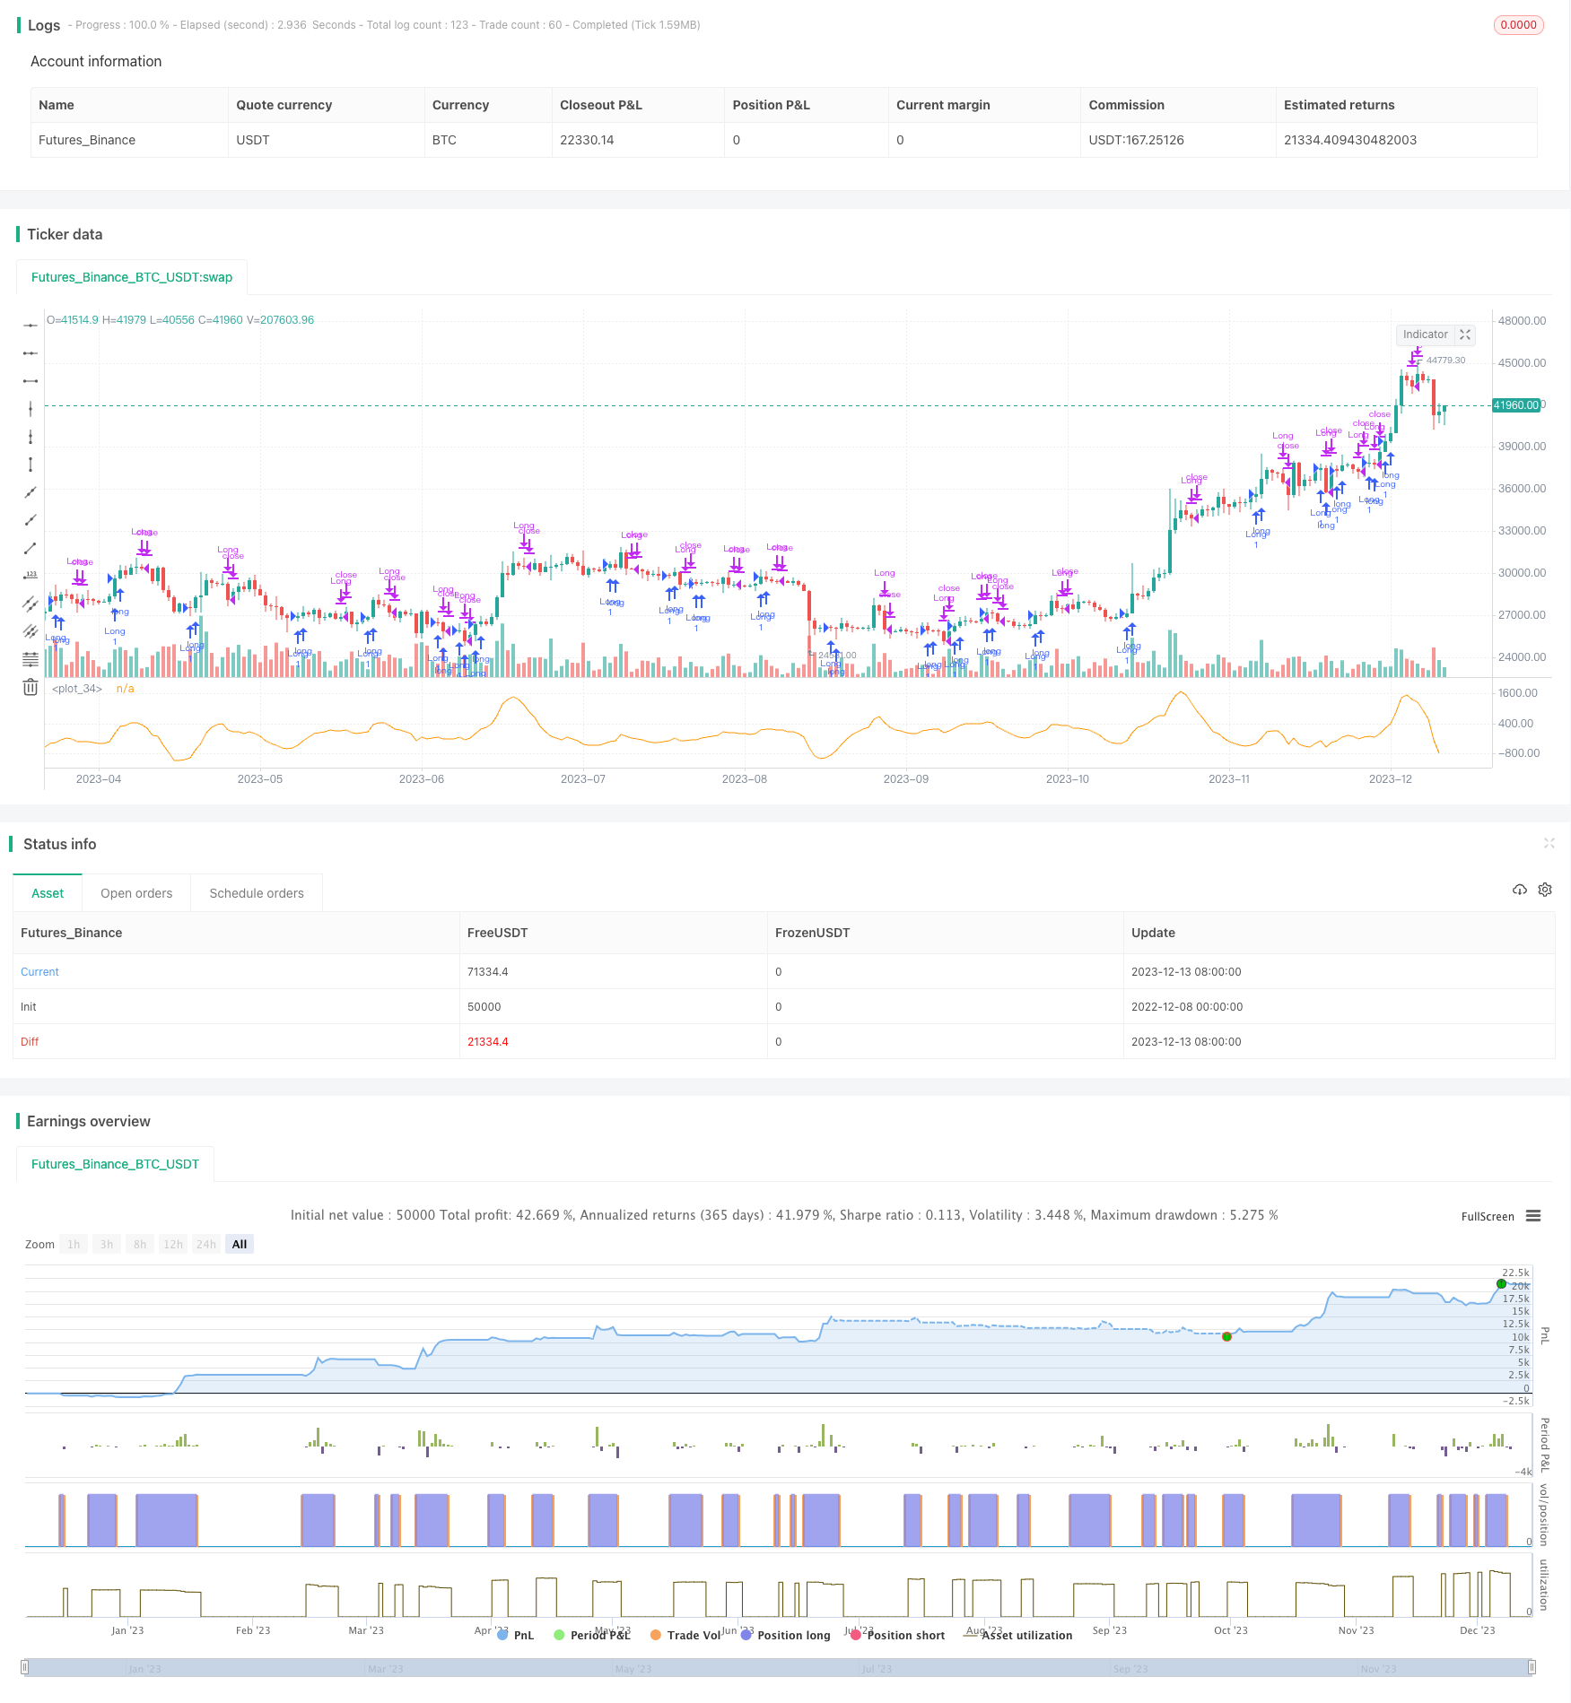Image resolution: width=1571 pixels, height=1703 pixels.
Task: Expand the ticker chart to fullscreen
Action: point(1465,335)
